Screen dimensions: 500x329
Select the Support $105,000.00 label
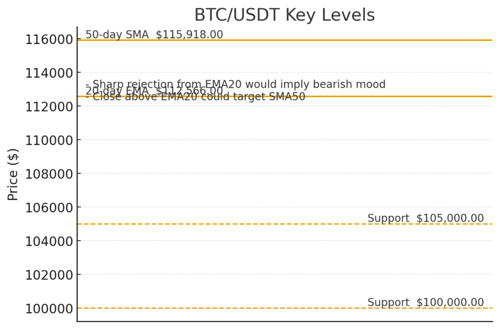pyautogui.click(x=425, y=218)
